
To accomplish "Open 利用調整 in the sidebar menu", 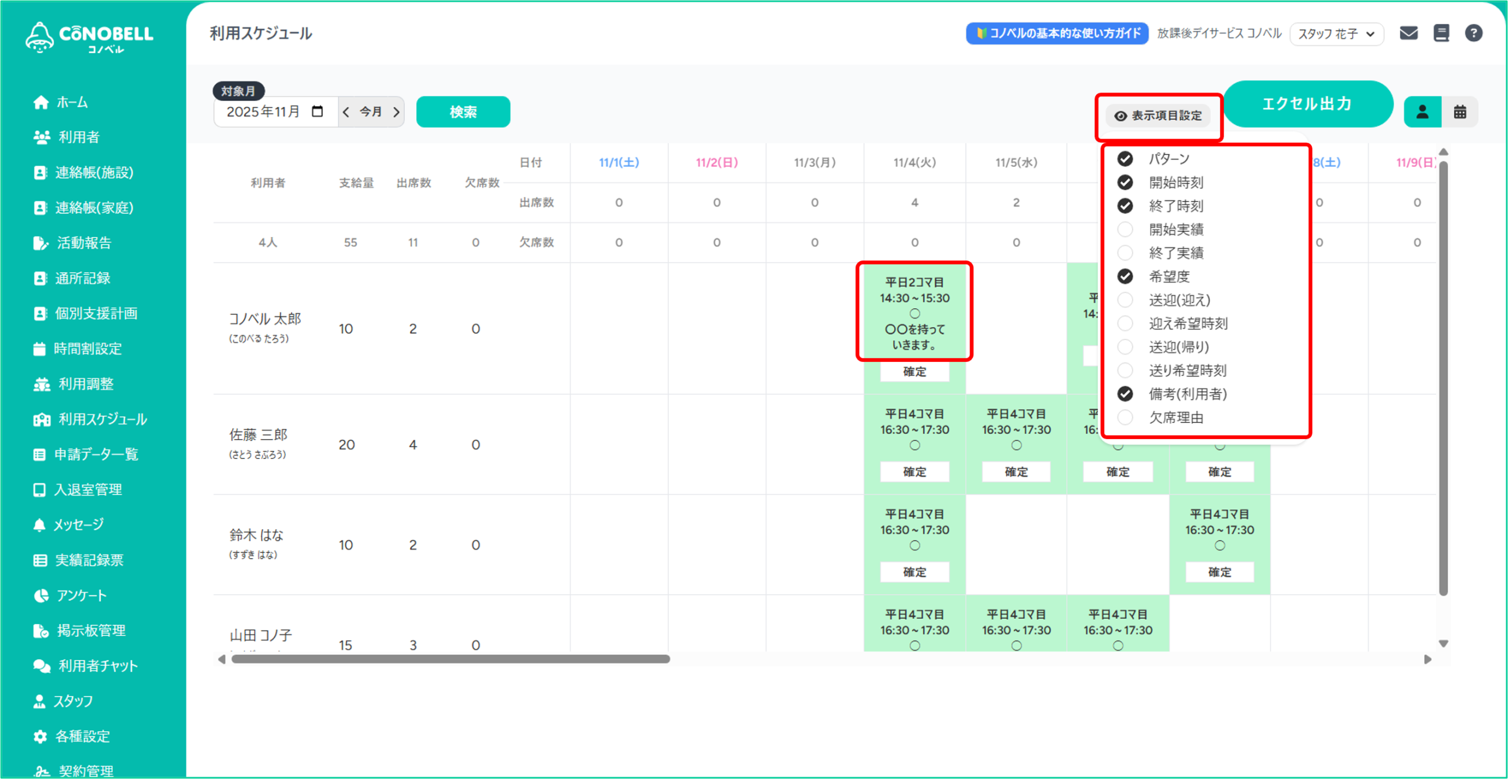I will click(85, 384).
